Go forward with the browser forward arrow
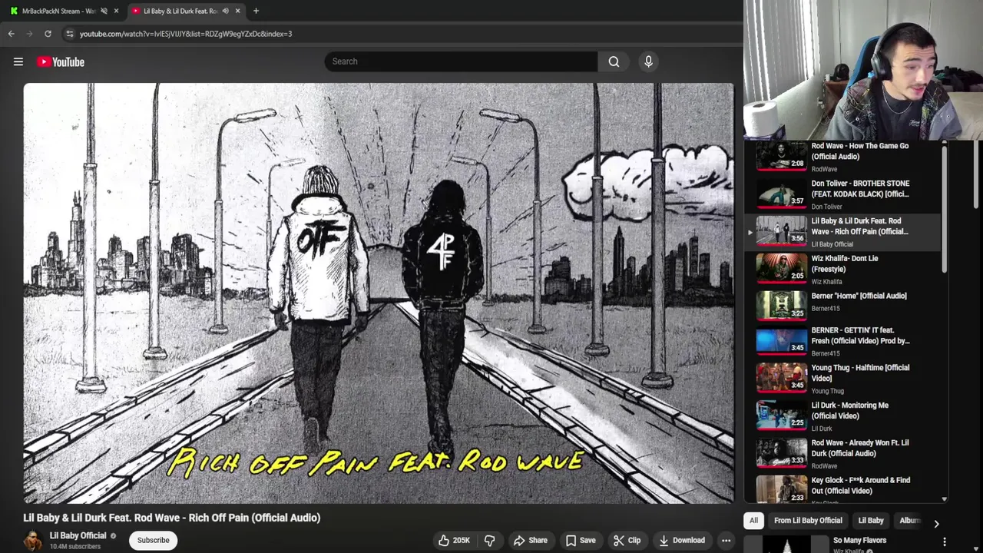 29,34
